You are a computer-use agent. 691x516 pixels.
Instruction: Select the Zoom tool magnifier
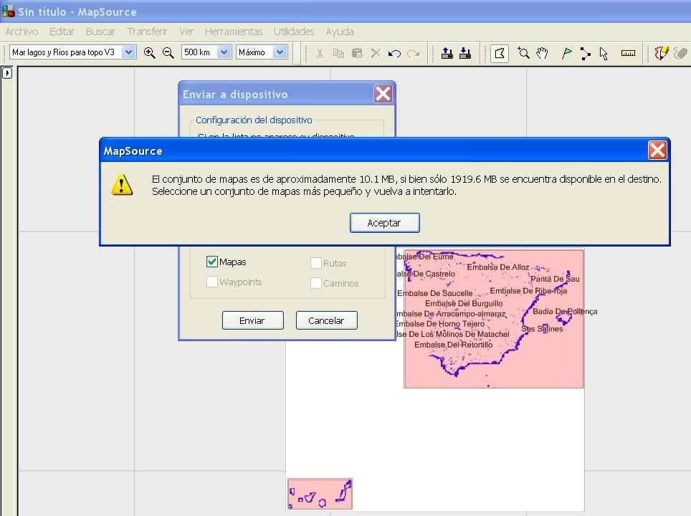[x=523, y=53]
